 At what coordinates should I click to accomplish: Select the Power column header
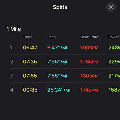click(114, 37)
